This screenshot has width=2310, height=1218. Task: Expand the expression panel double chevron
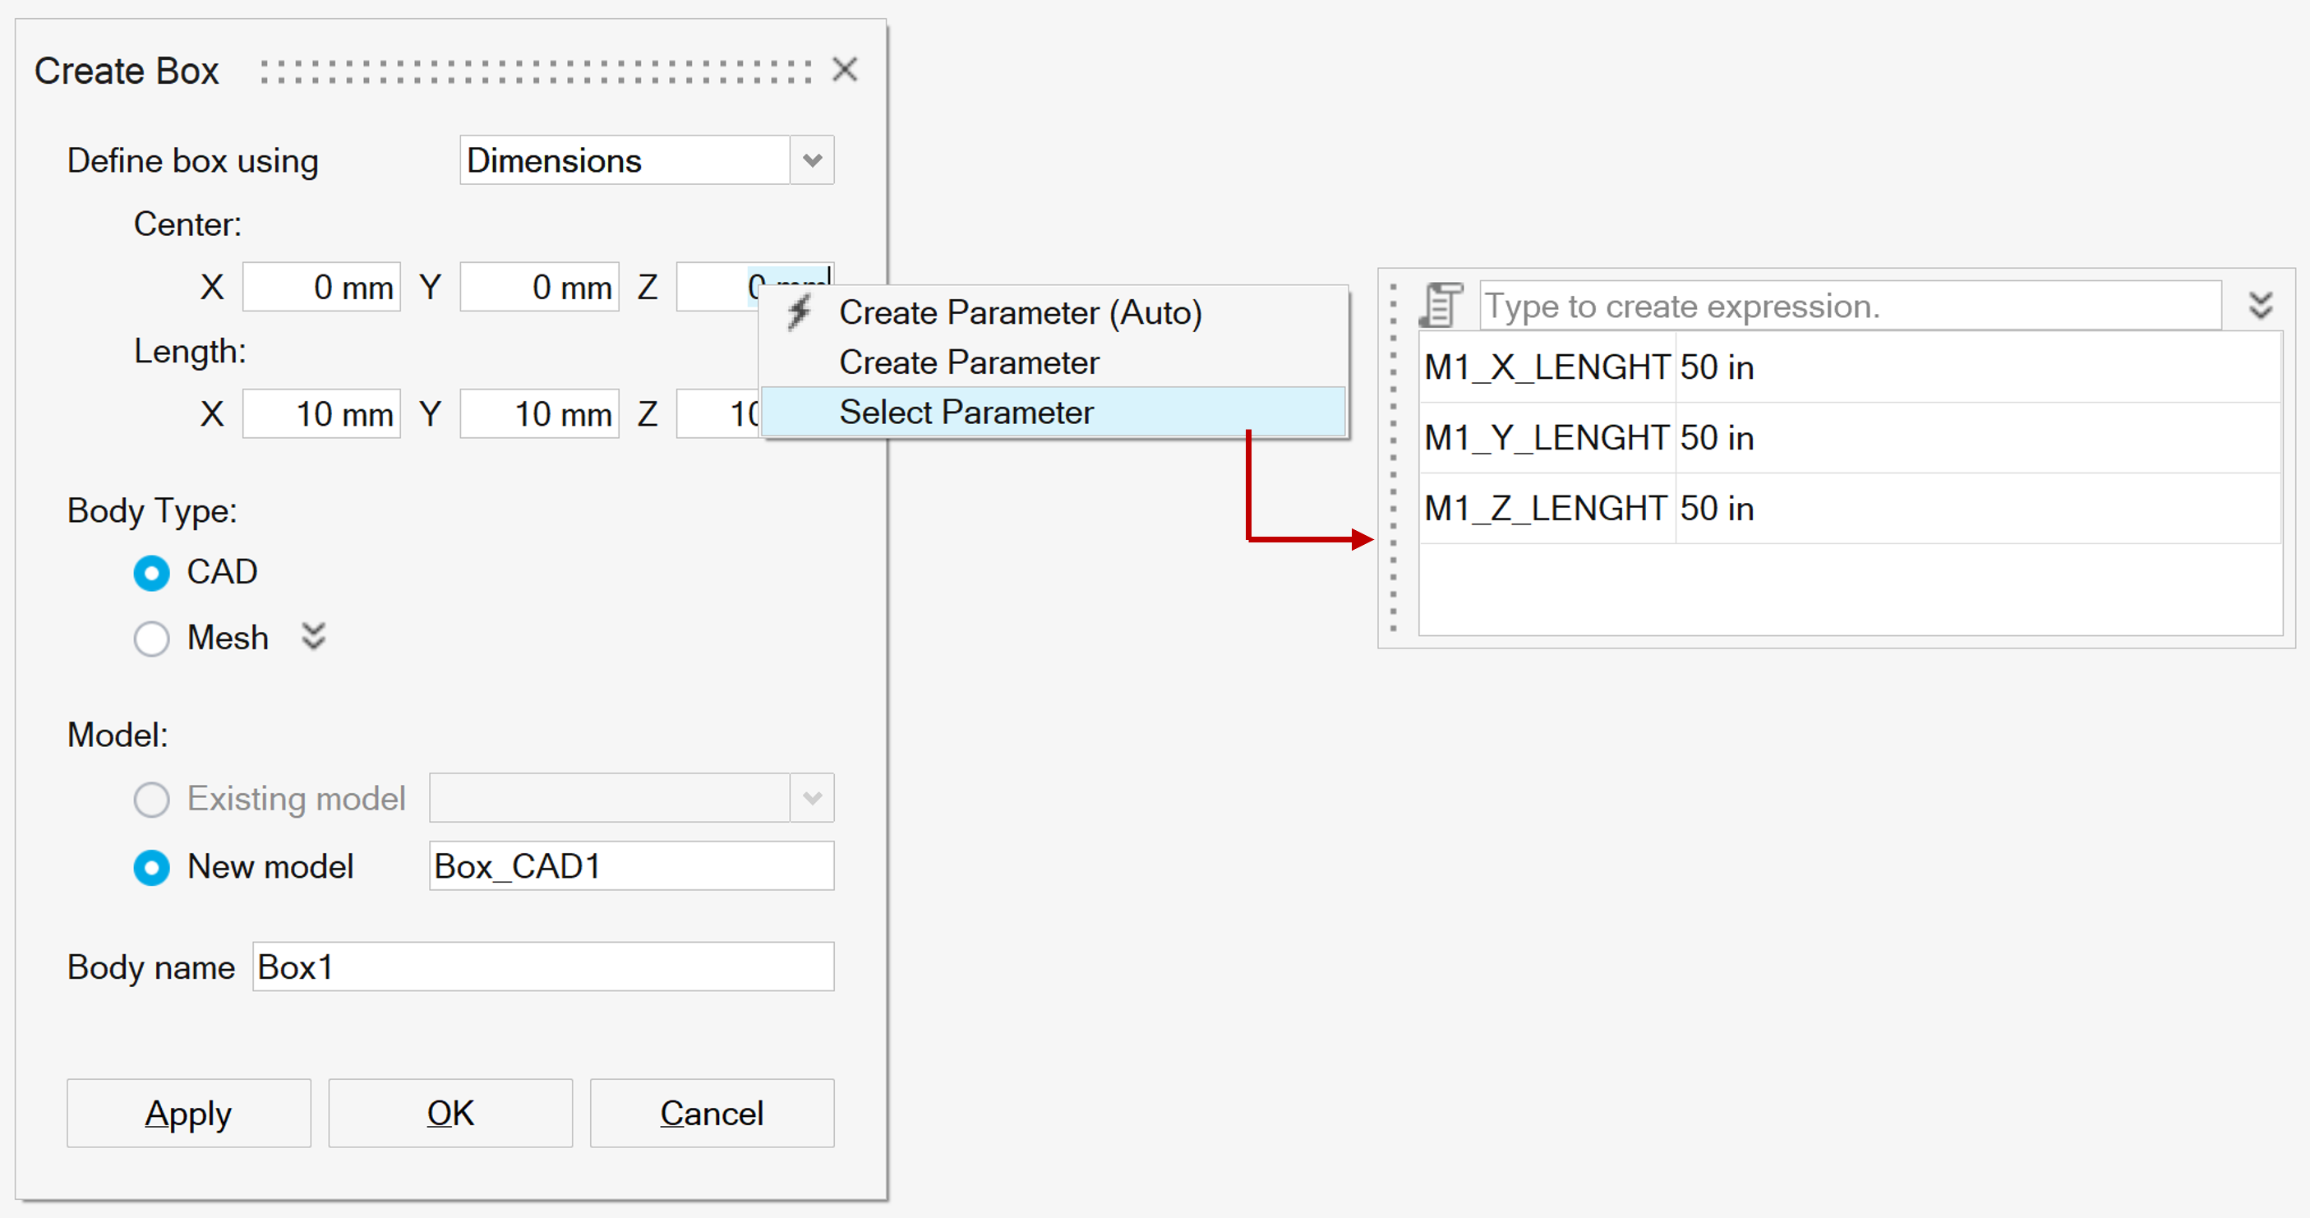pos(2261,305)
